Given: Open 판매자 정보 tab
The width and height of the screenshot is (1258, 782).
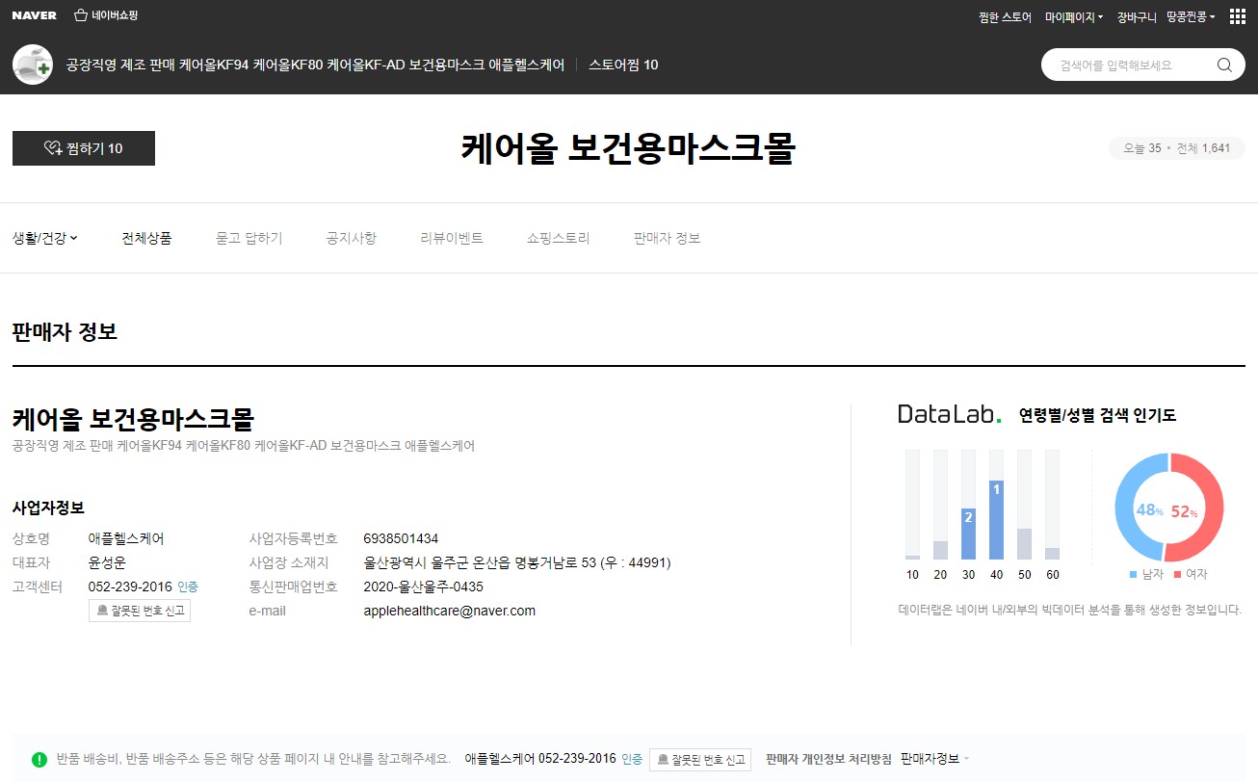Looking at the screenshot, I should click(667, 238).
